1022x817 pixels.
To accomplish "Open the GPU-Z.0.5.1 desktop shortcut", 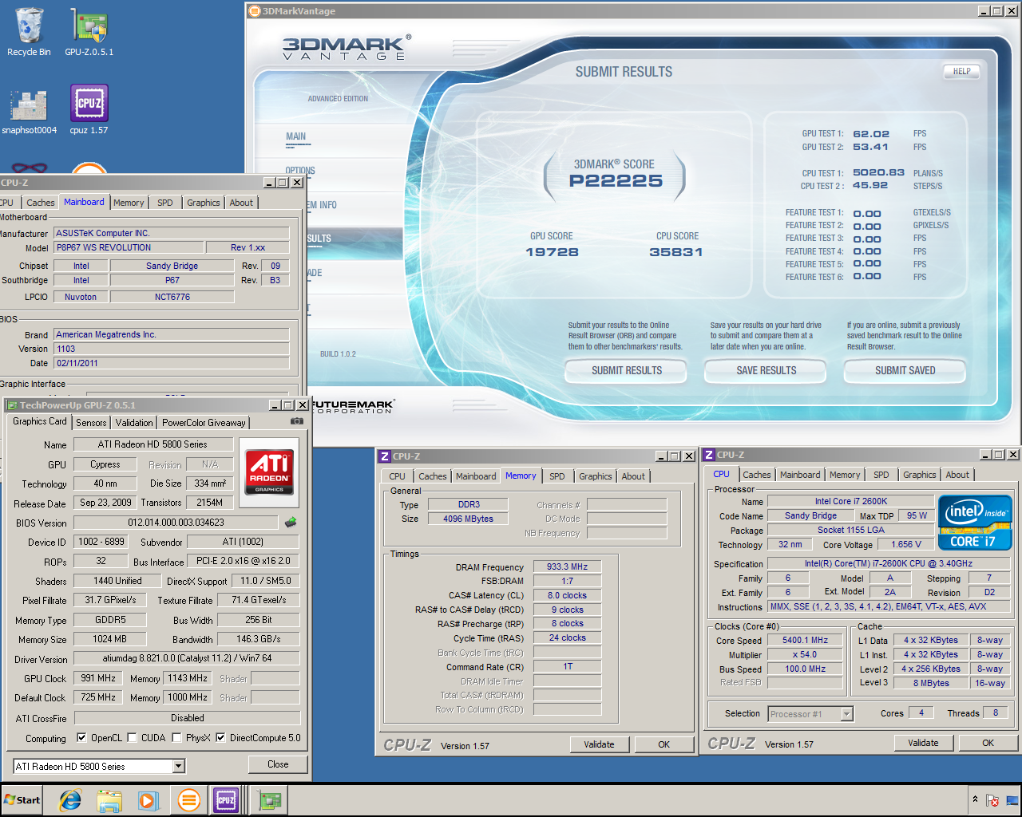I will pos(89,32).
